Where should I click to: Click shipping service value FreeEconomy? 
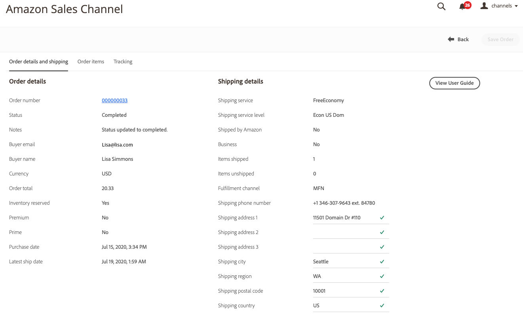point(329,100)
